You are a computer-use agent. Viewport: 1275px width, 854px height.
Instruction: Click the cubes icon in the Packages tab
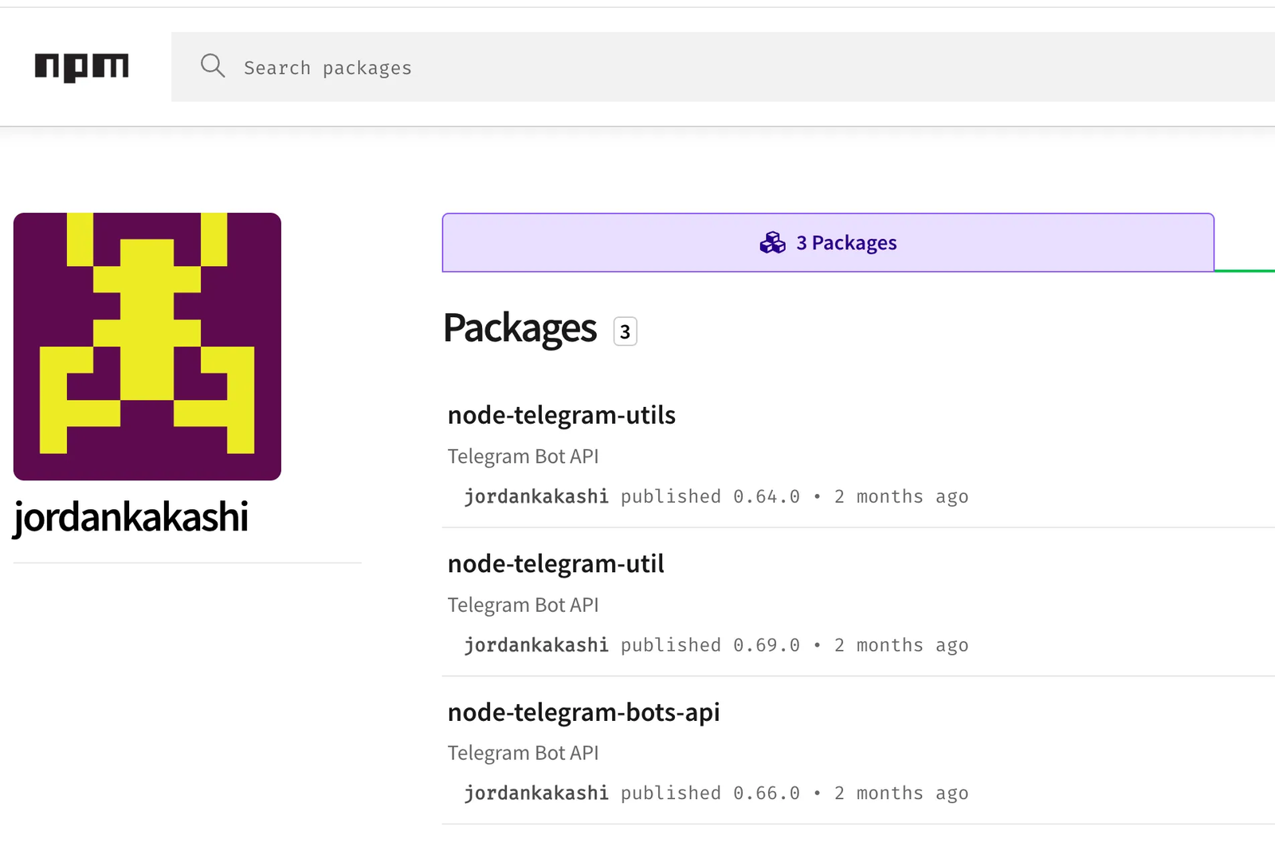772,243
